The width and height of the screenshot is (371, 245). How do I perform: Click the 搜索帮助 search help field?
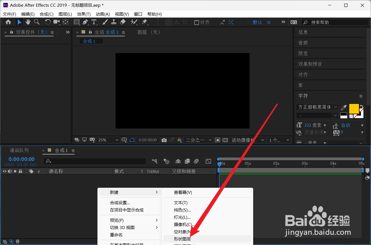[335, 22]
